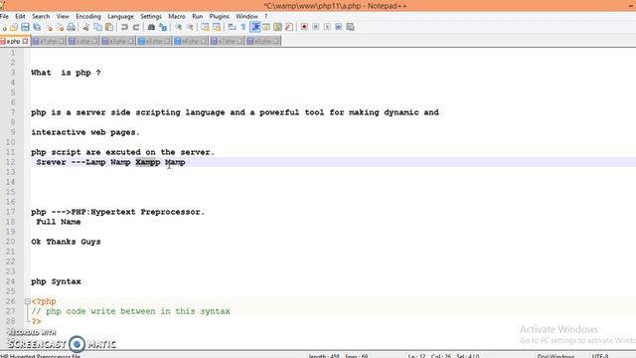Print the document using printer icon

point(71,27)
